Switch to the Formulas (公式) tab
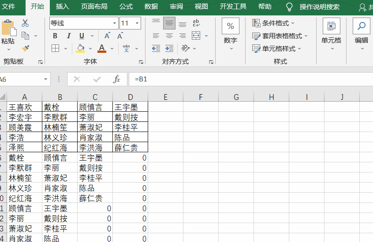Image resolution: width=373 pixels, height=242 pixels. coord(126,7)
